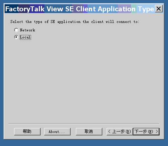This screenshot has width=168, height=146.
Task: Open help with the 帮助 button
Action: coord(27,132)
